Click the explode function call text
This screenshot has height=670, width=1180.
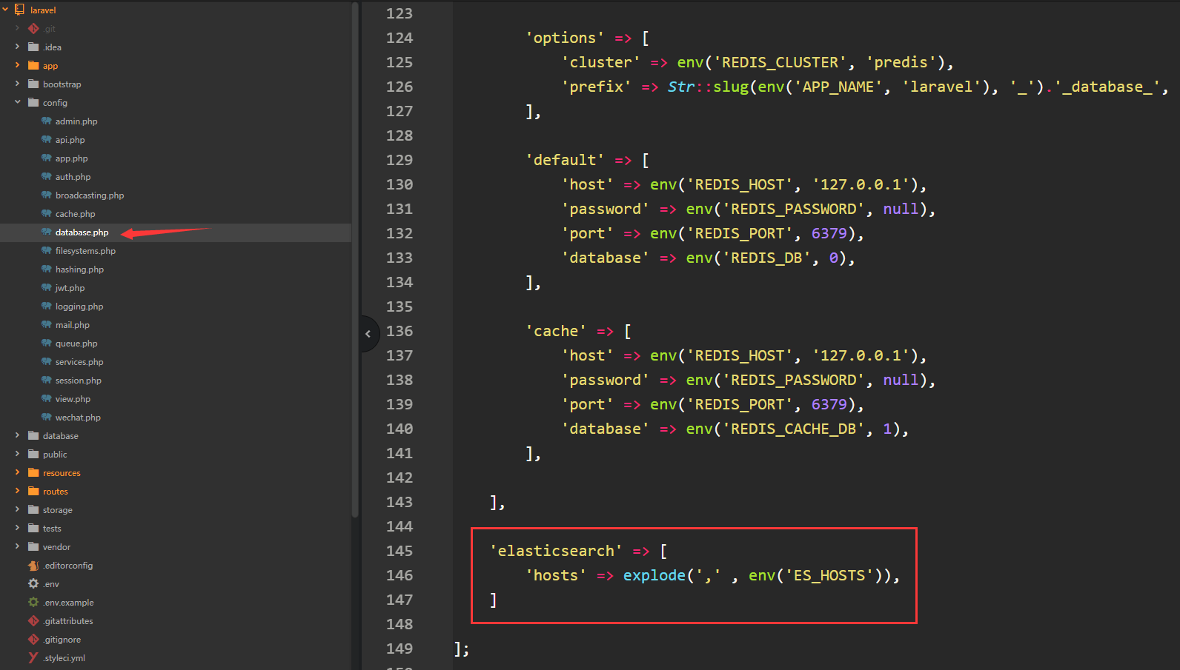(x=654, y=575)
